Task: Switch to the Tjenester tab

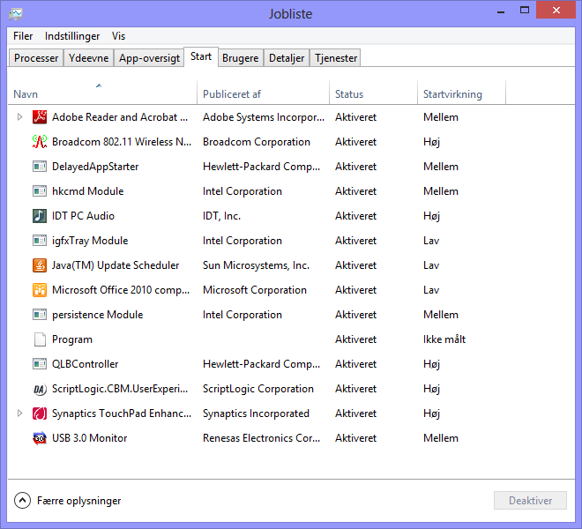Action: click(x=336, y=58)
